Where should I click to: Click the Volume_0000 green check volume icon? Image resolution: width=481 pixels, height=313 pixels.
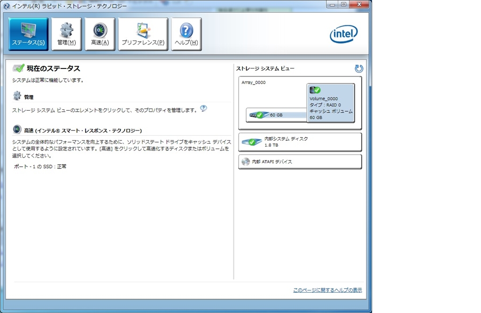315,90
